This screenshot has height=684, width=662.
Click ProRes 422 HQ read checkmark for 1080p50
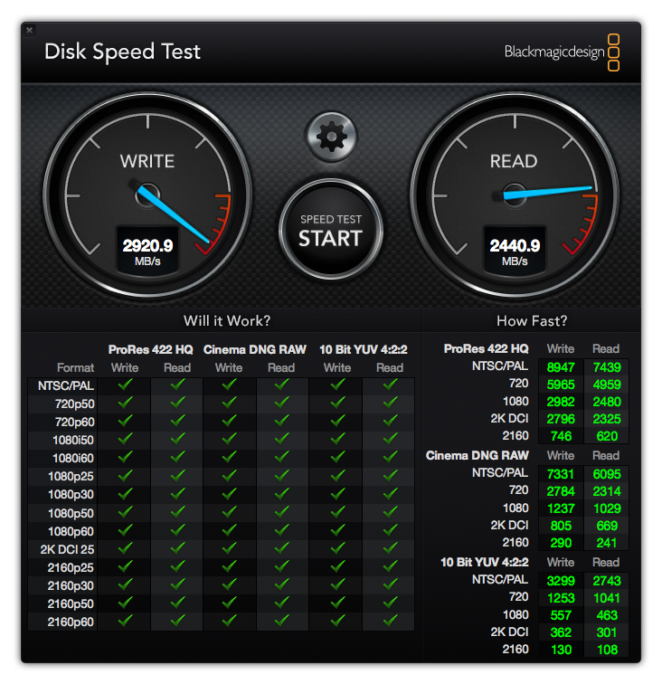tap(177, 512)
